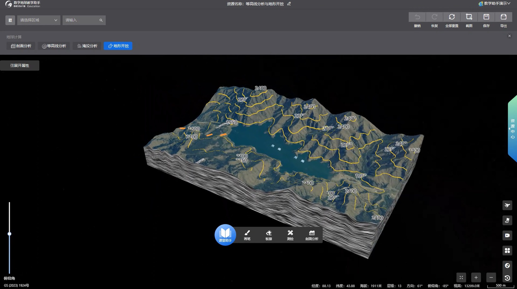
Task: Edit resource name with pencil icon
Action: pyautogui.click(x=289, y=4)
